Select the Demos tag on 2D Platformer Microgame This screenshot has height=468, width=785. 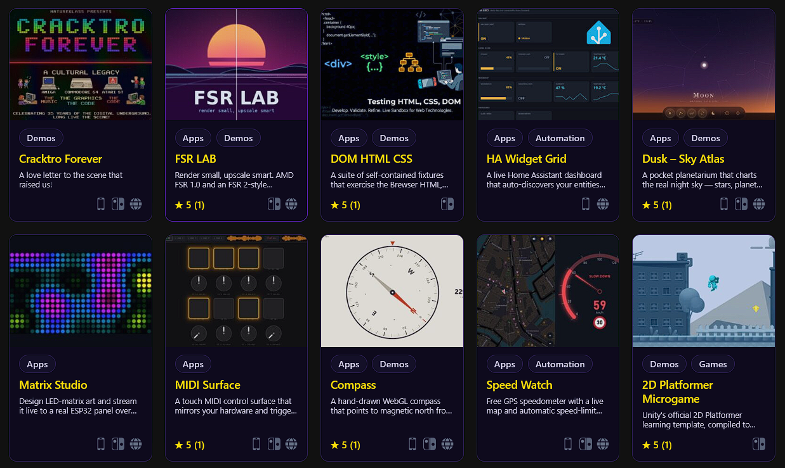(664, 364)
